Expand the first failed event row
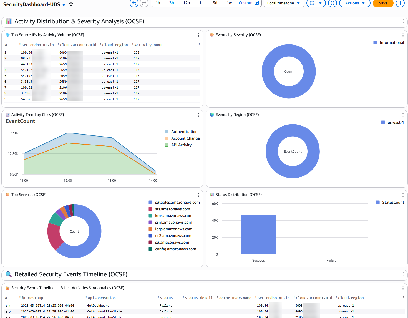408x318 pixels. pyautogui.click(x=6, y=306)
